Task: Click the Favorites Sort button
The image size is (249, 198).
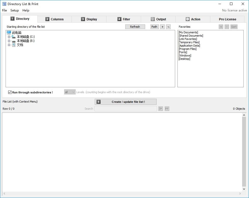Action: point(234,27)
